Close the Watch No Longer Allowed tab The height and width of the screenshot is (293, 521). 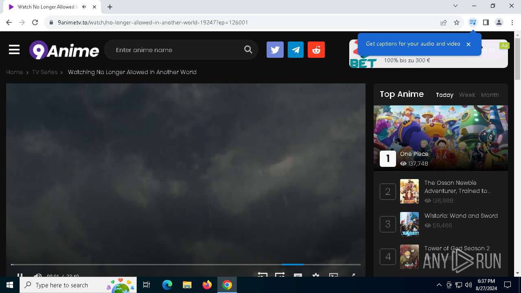[x=94, y=7]
